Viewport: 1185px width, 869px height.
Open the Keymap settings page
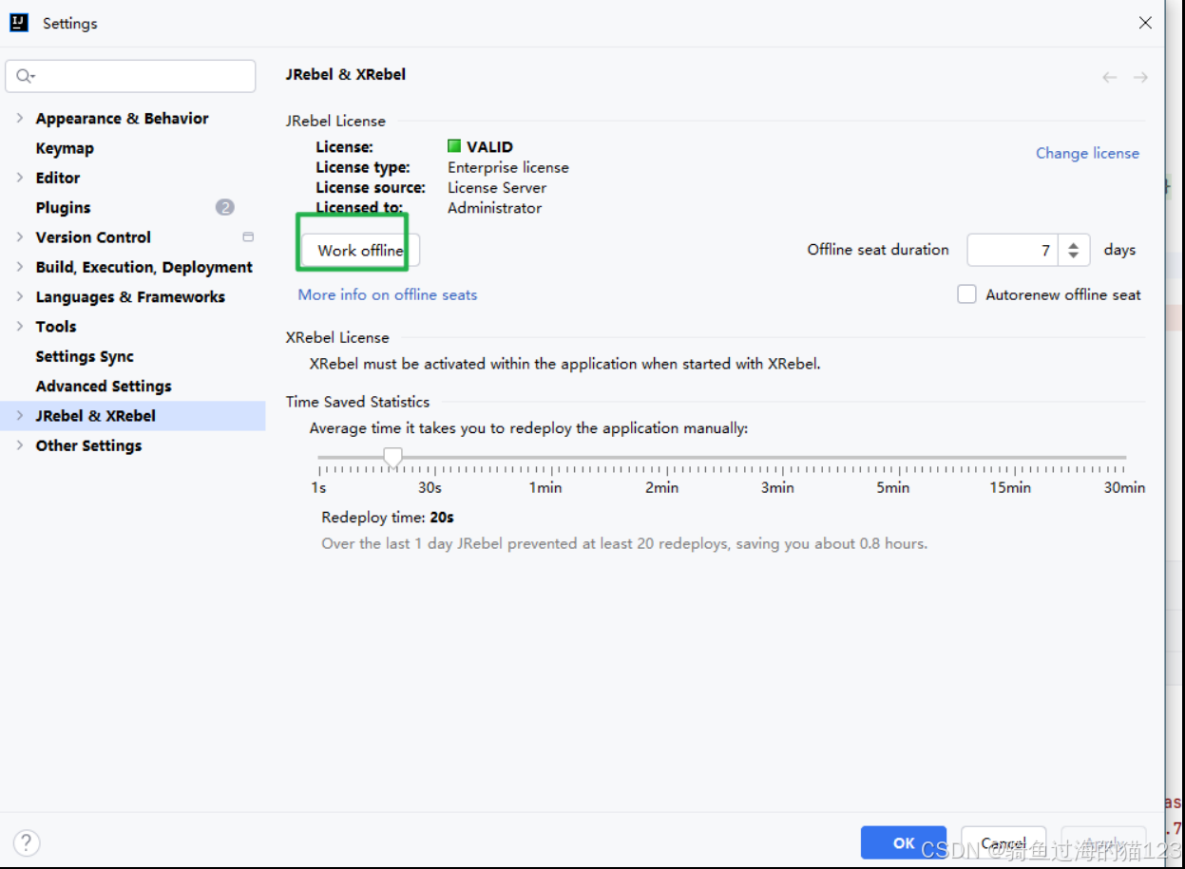click(65, 148)
